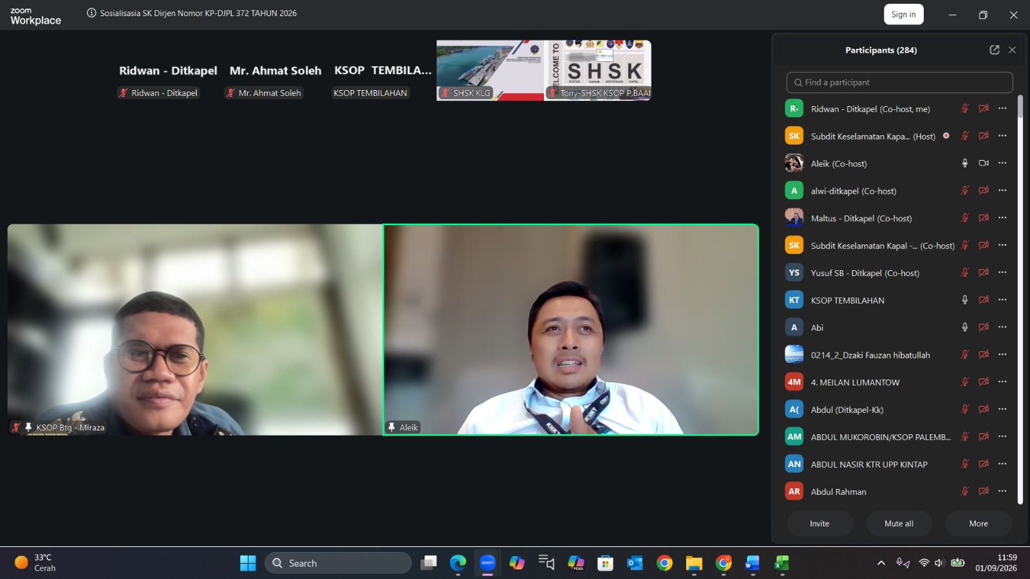Screen dimensions: 1030x579
Task: Open Excel from the taskbar
Action: pyautogui.click(x=782, y=563)
